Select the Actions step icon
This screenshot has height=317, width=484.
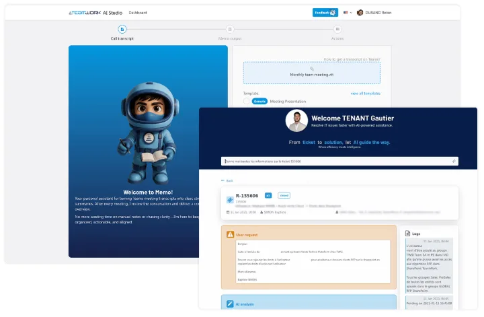coord(337,30)
